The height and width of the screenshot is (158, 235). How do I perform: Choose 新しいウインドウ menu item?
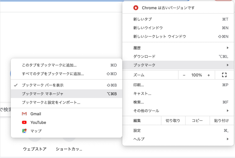click(178, 28)
